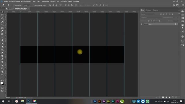185x104 pixels.
Task: Open the Окно menu
Action: (70, 1)
